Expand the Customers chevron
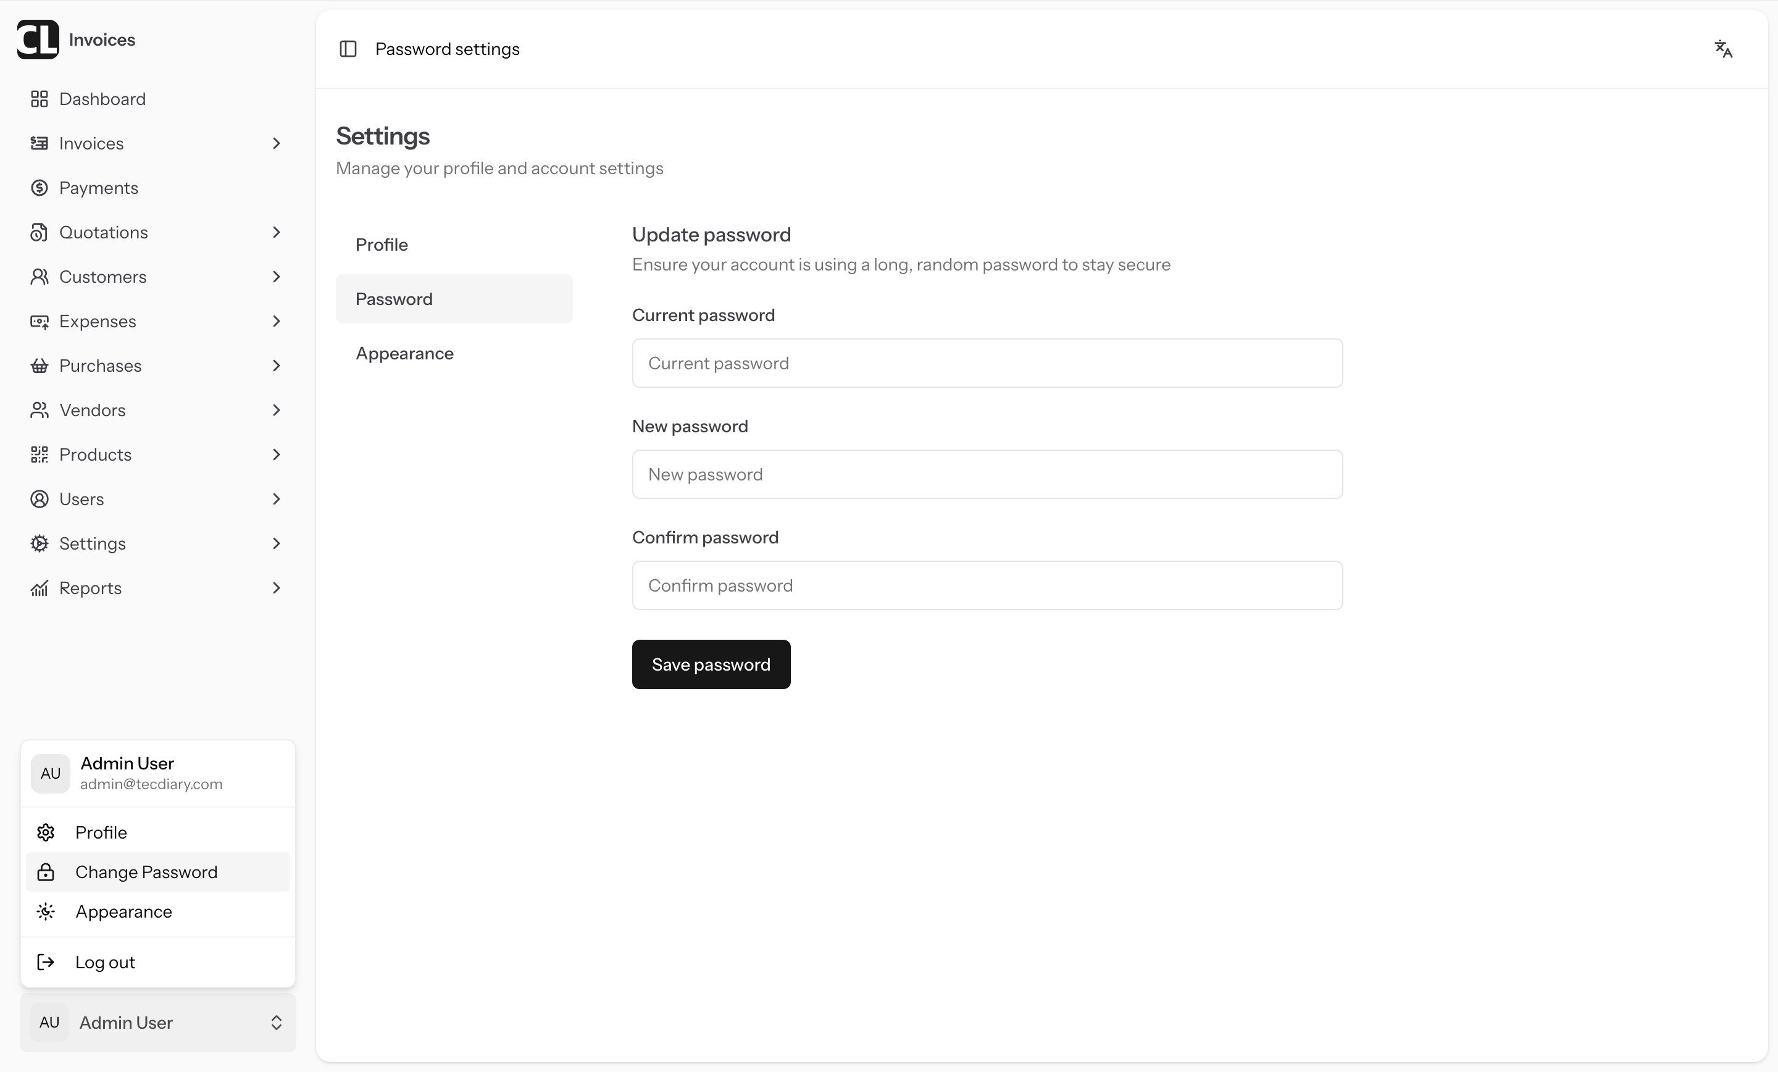 (277, 277)
